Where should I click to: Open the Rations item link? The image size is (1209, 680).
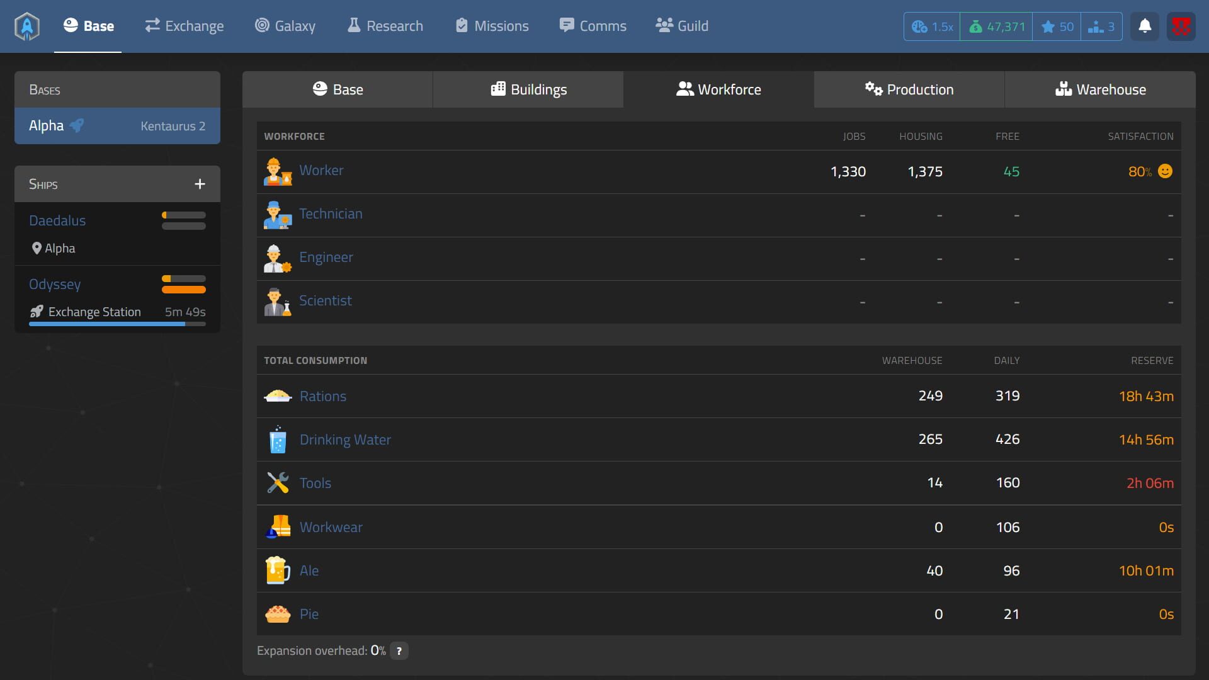(x=322, y=396)
